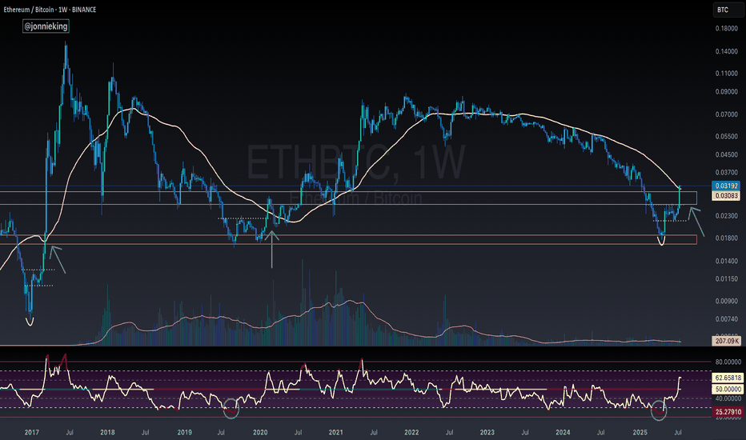Click the 0.03700 price axis label
The image size is (746, 440).
(x=727, y=173)
